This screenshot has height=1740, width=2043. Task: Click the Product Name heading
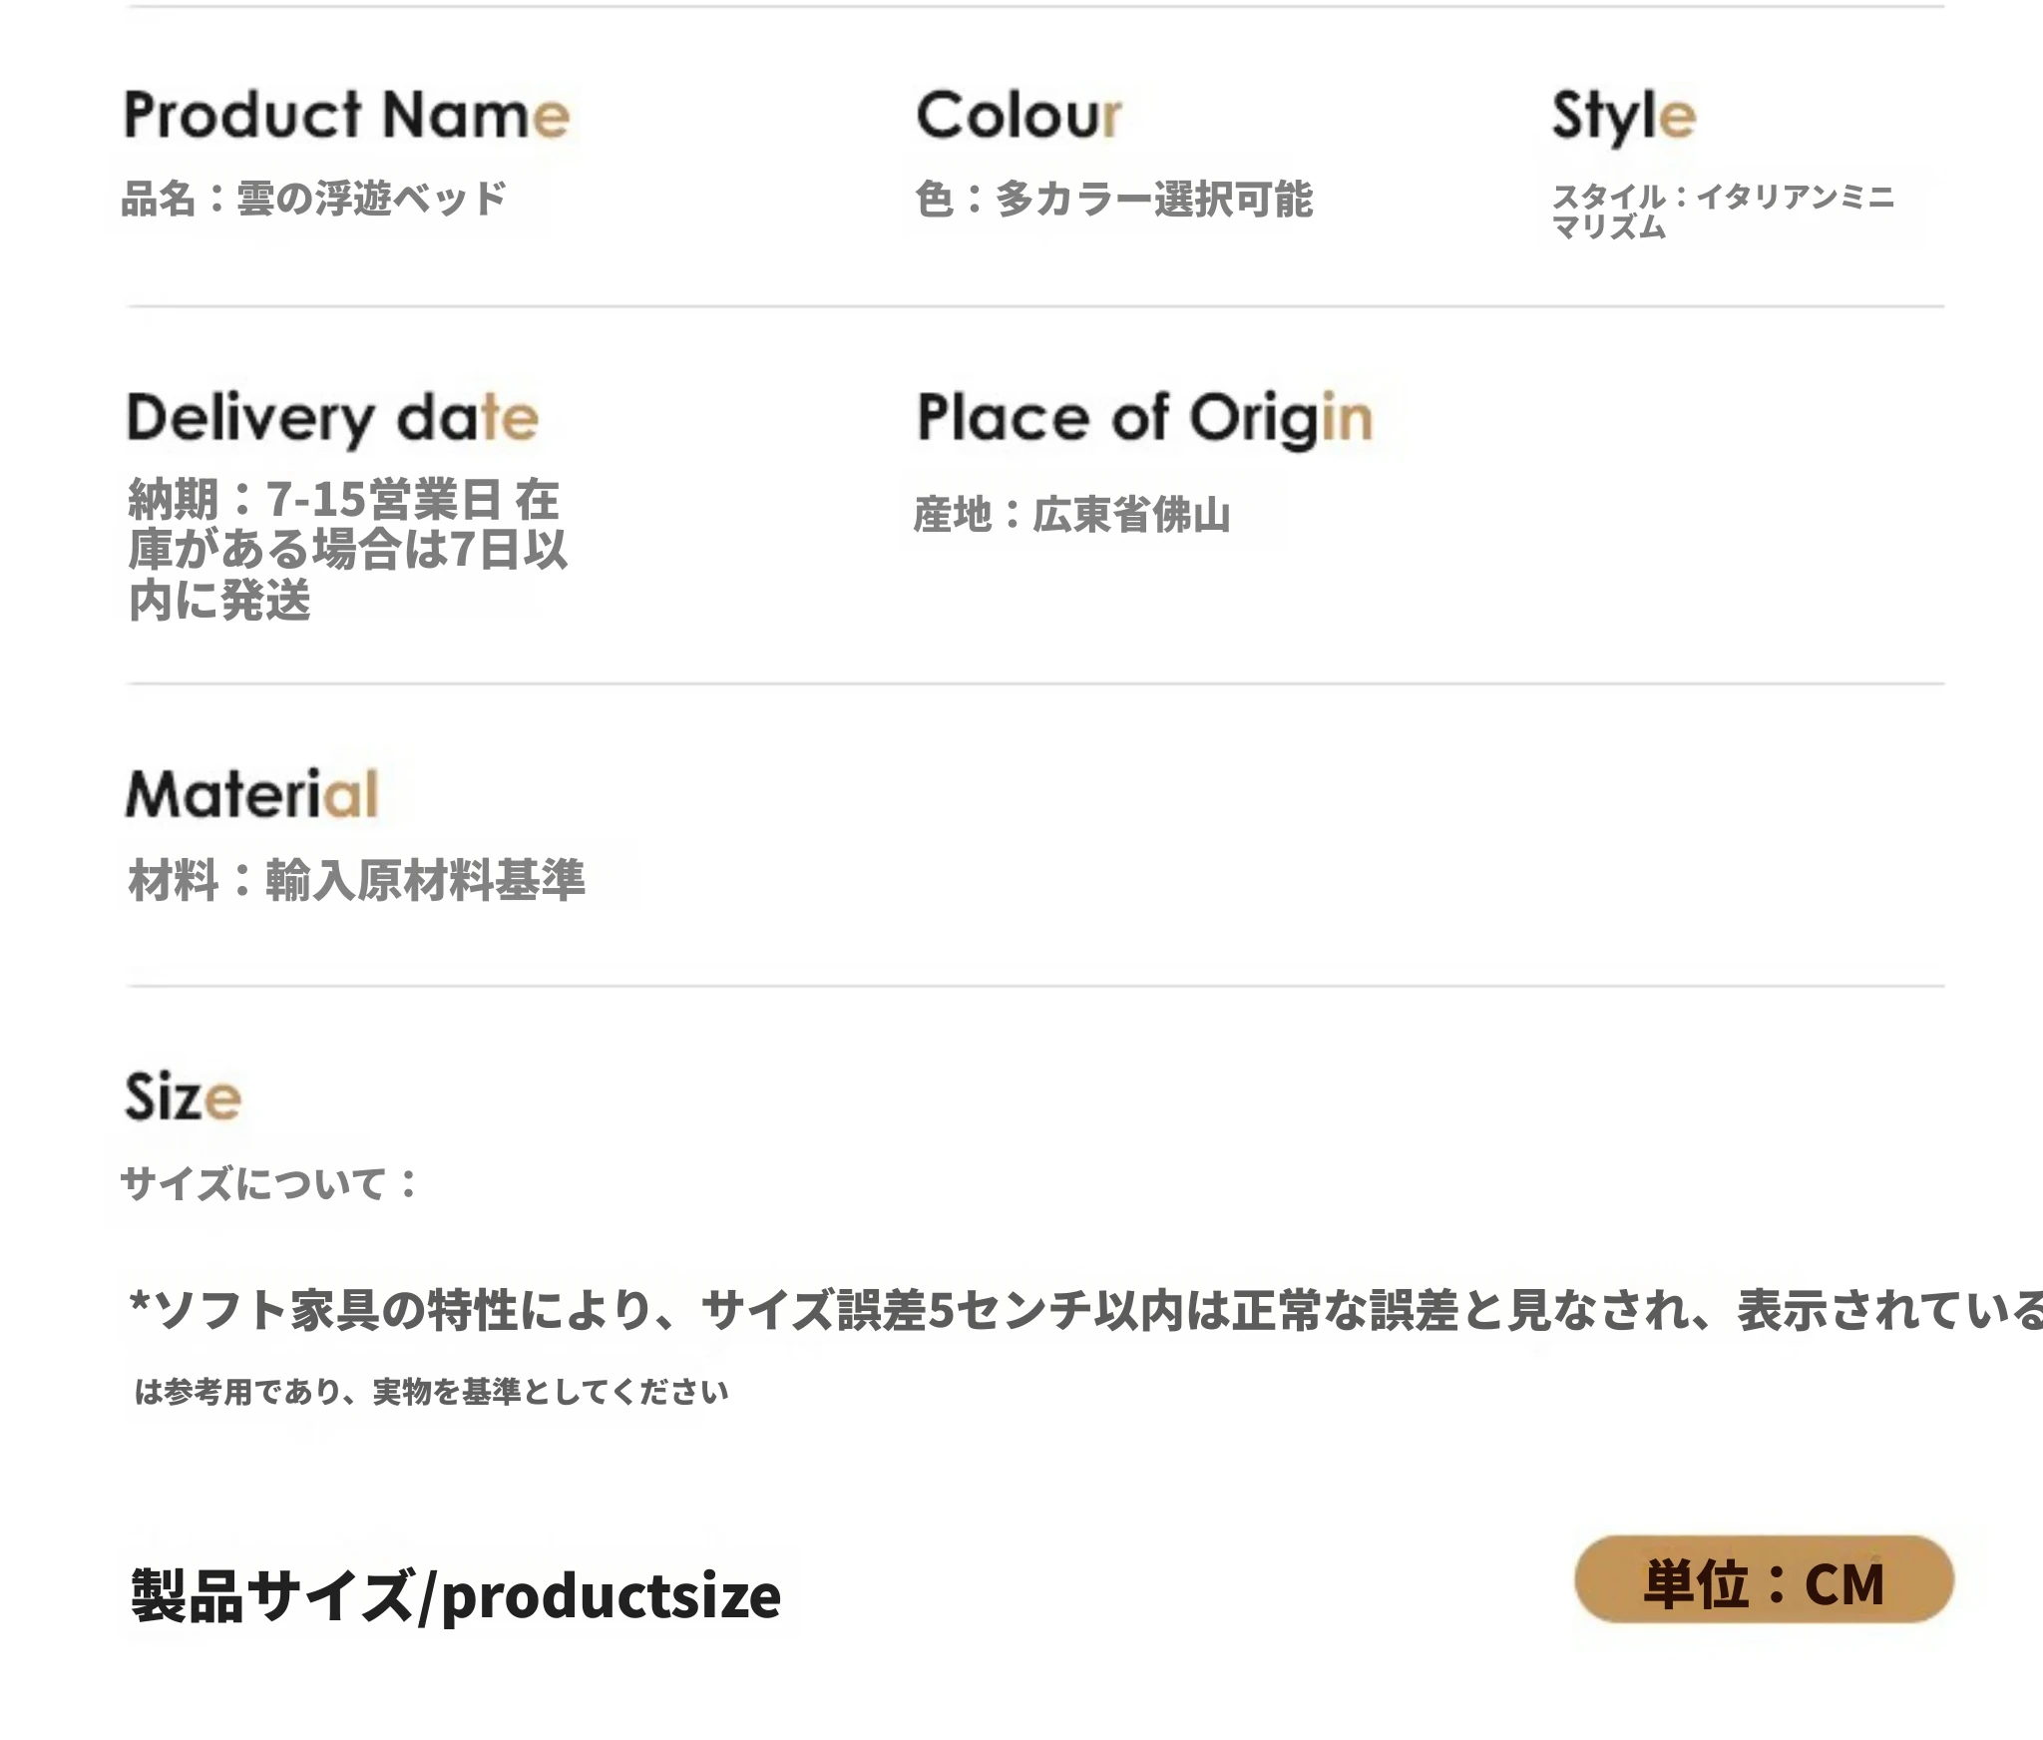[346, 115]
